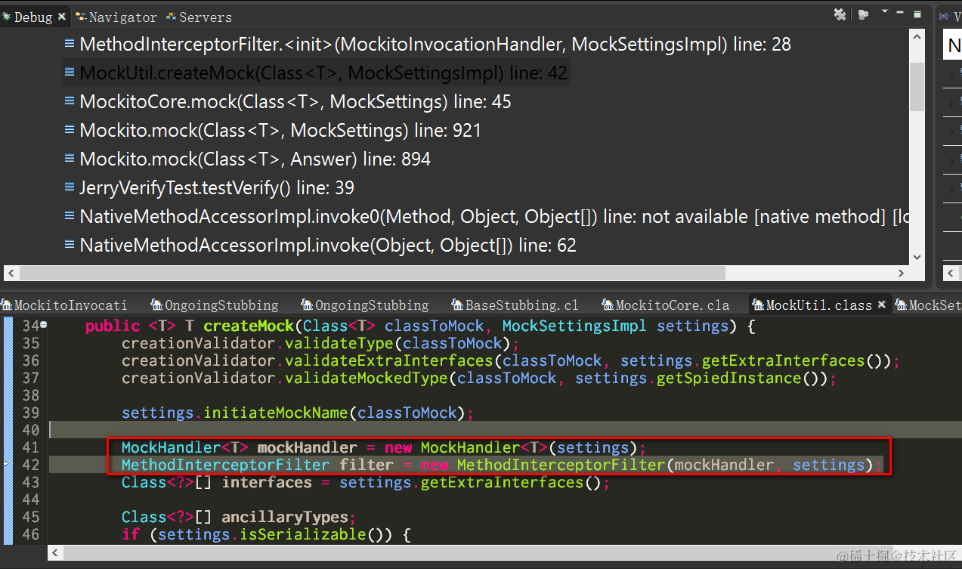Open the Debug view menu dropdown arrow

[x=884, y=12]
